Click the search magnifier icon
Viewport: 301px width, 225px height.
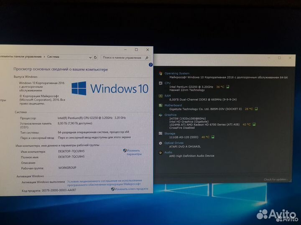147,58
